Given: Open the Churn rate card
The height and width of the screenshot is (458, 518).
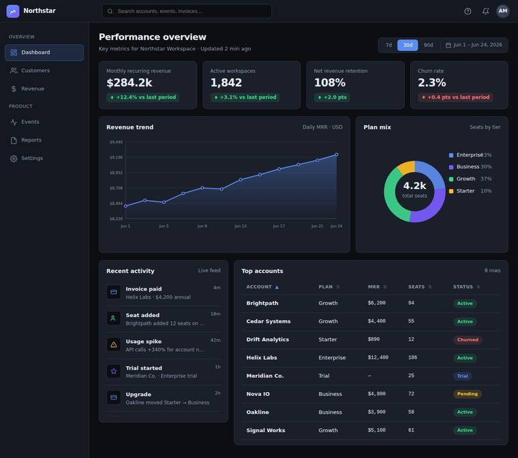Looking at the screenshot, I should coord(459,85).
